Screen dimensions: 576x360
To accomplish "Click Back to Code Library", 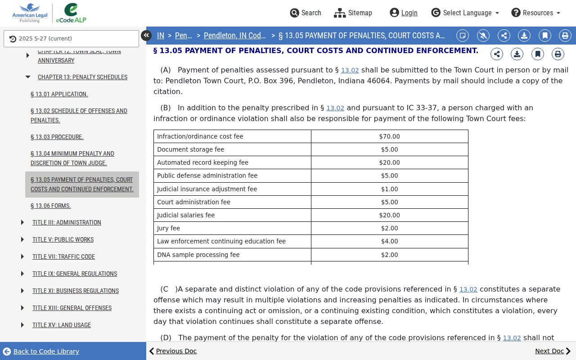I will [x=41, y=351].
